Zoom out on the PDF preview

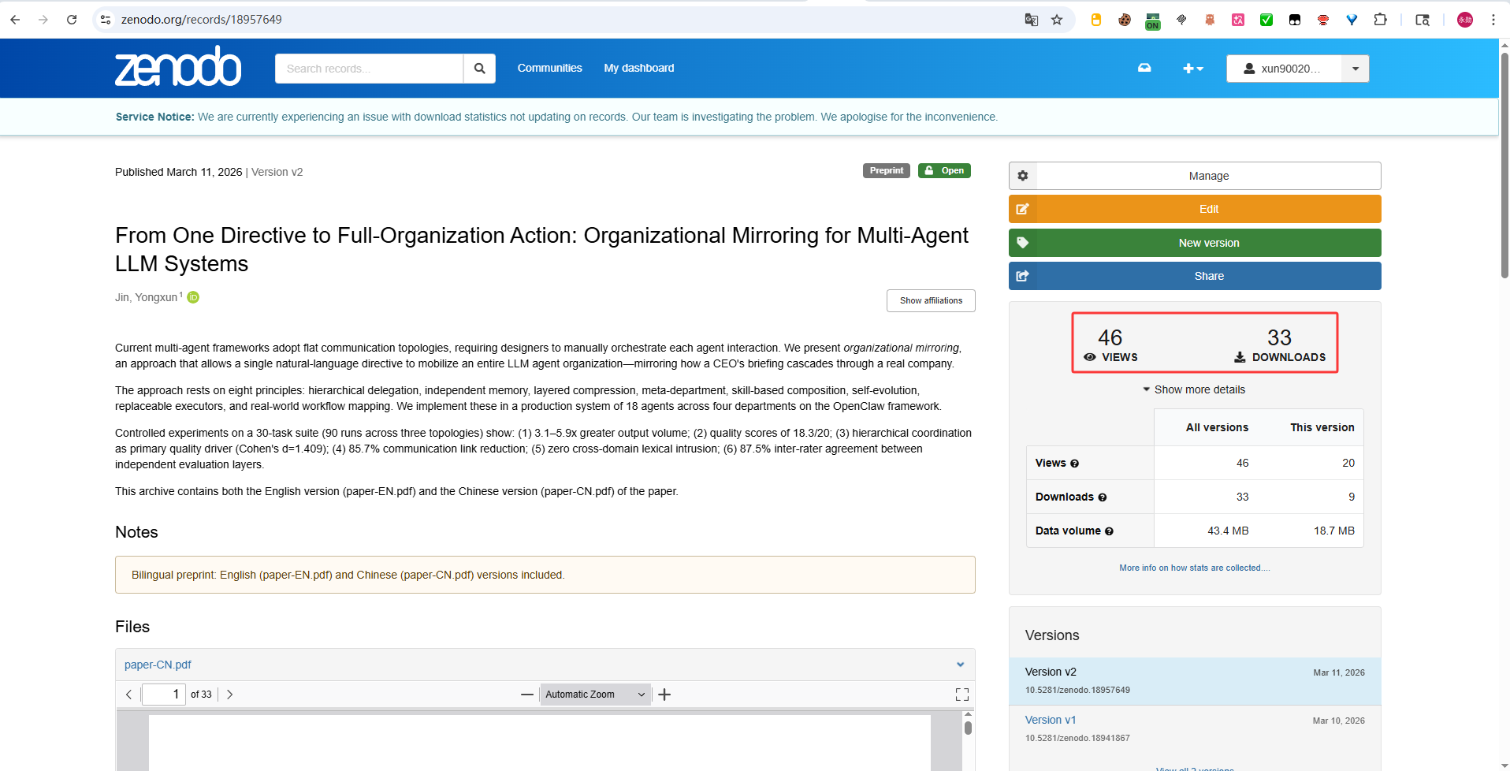tap(527, 695)
